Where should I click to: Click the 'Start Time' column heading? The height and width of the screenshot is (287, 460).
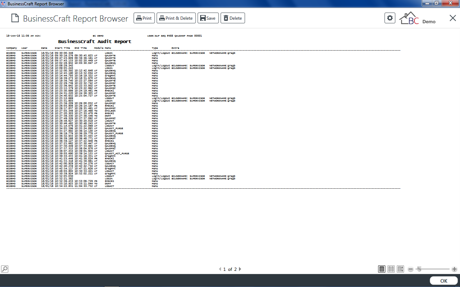click(x=63, y=48)
